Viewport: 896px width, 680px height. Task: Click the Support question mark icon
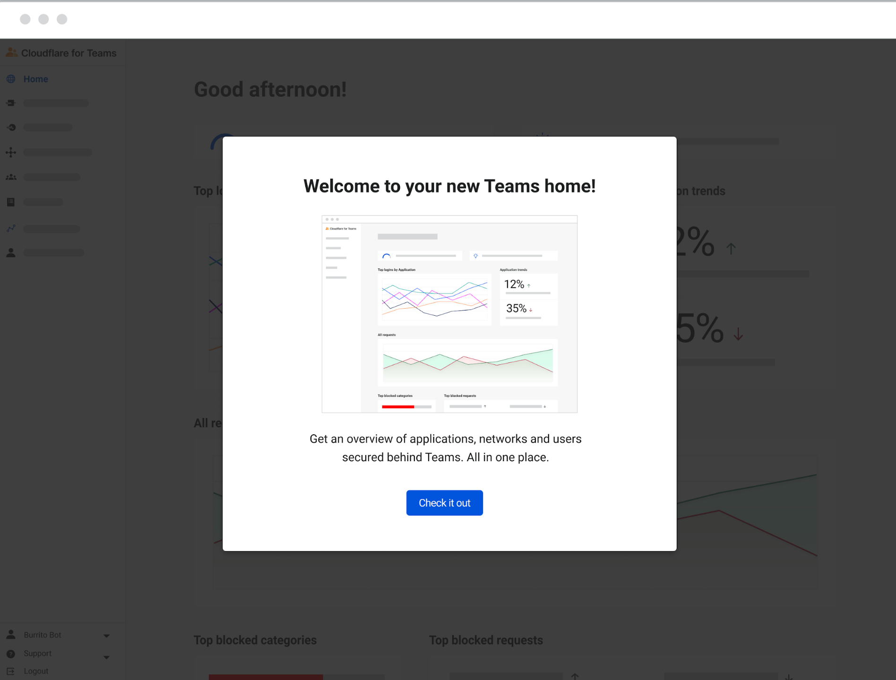click(x=11, y=654)
